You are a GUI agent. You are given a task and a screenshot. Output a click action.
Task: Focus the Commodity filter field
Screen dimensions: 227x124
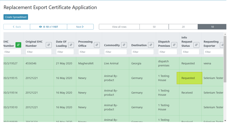pyautogui.click(x=116, y=52)
